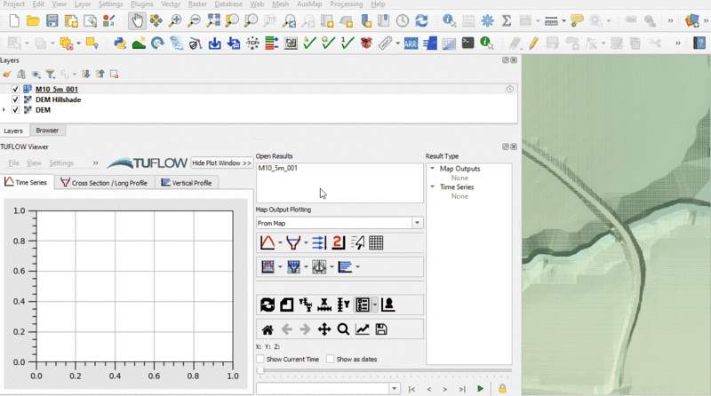Collapse the Map Outputs result type group
Screen dimensions: 711x396
(x=432, y=169)
